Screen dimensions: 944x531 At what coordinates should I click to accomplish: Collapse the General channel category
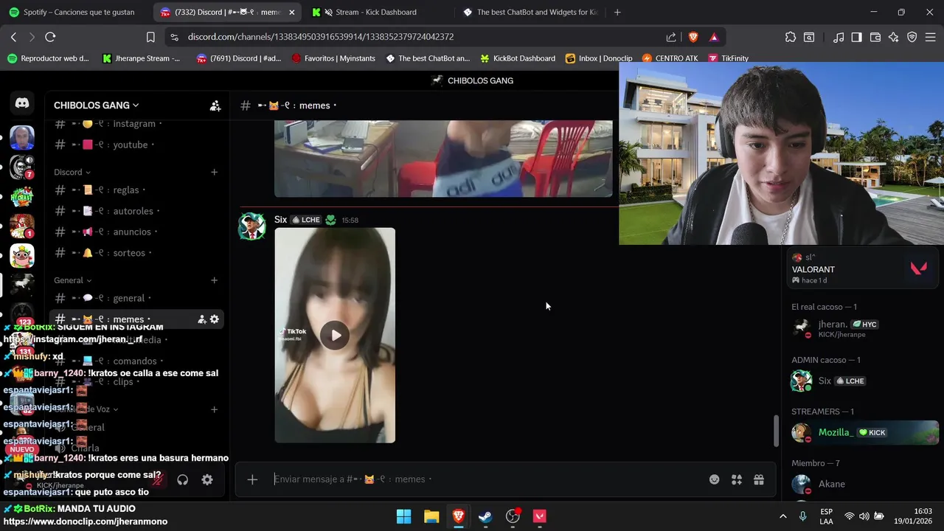pyautogui.click(x=72, y=280)
